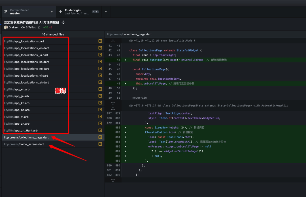Click the commit hash 3f7e5cc
The image size is (306, 197).
(31, 27)
